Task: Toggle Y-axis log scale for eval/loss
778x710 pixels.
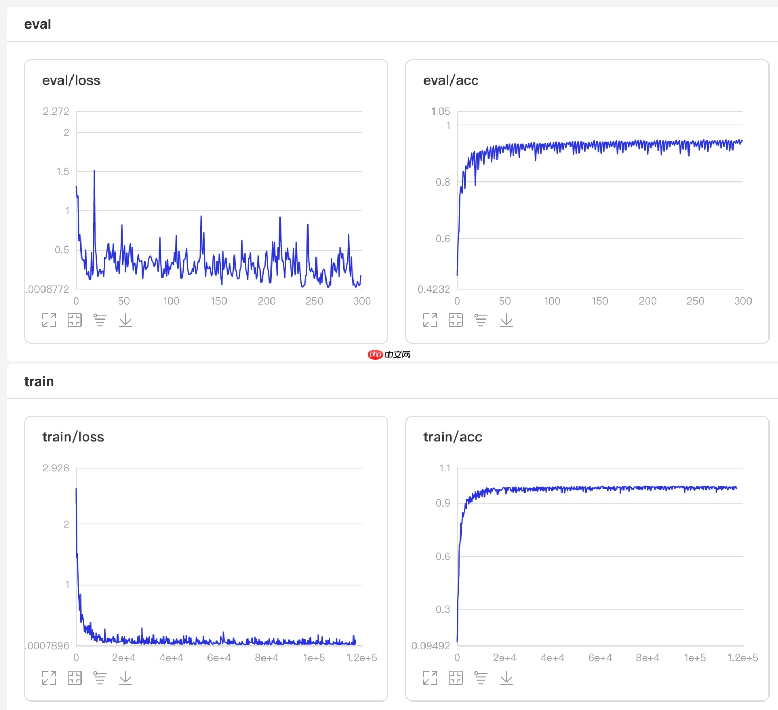Action: 100,320
